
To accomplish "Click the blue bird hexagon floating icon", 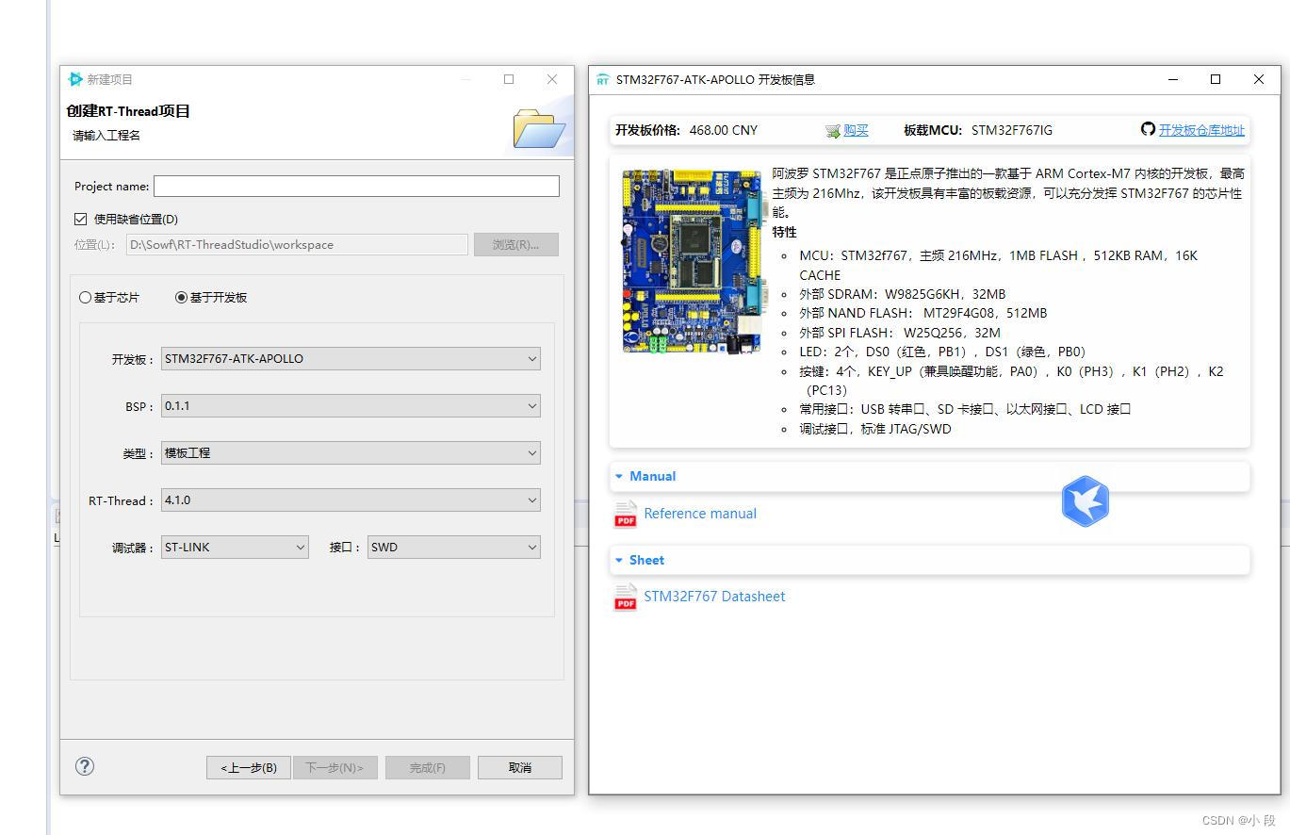I will 1086,500.
